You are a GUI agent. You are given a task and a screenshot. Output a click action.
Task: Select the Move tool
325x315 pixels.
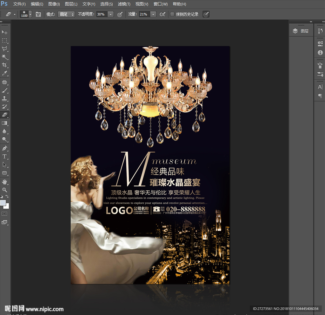pos(5,32)
